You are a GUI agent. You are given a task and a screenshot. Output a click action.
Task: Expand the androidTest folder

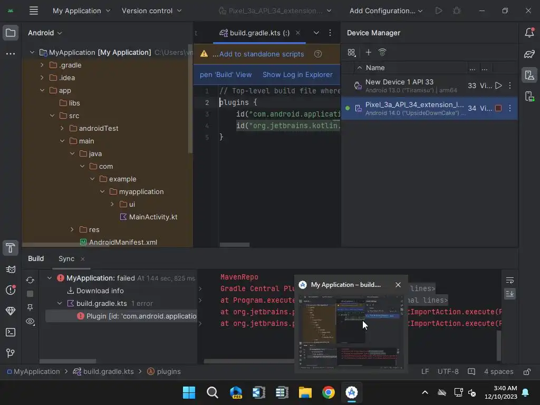62,128
